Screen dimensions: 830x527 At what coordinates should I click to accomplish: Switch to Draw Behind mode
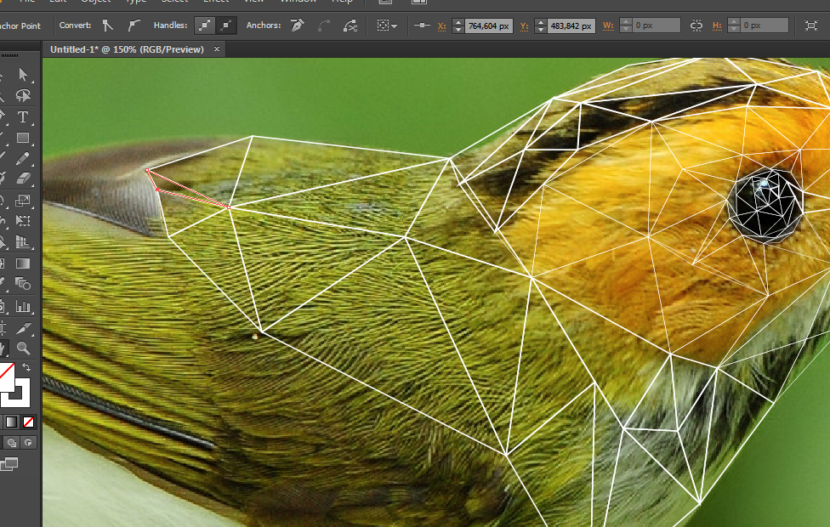click(12, 442)
